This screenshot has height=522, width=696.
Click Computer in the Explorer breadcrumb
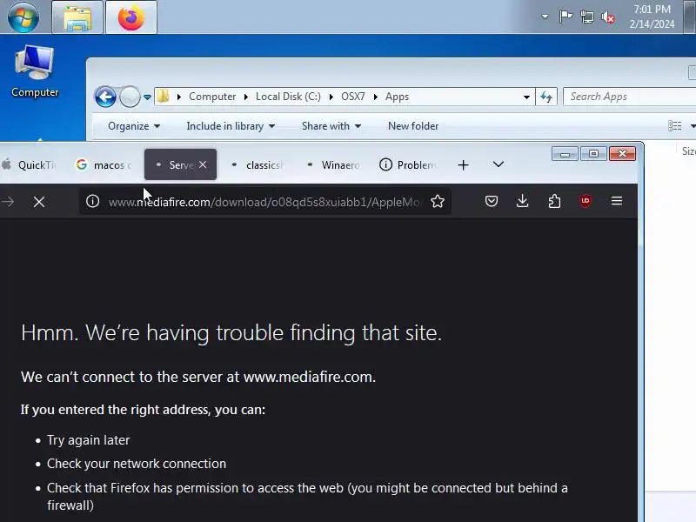point(212,97)
